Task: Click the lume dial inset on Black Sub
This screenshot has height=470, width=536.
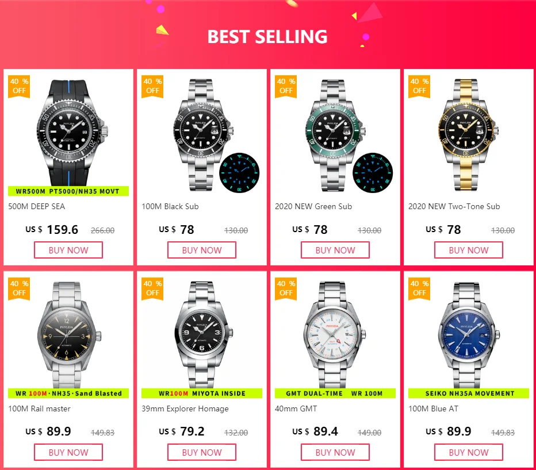Action: point(239,172)
